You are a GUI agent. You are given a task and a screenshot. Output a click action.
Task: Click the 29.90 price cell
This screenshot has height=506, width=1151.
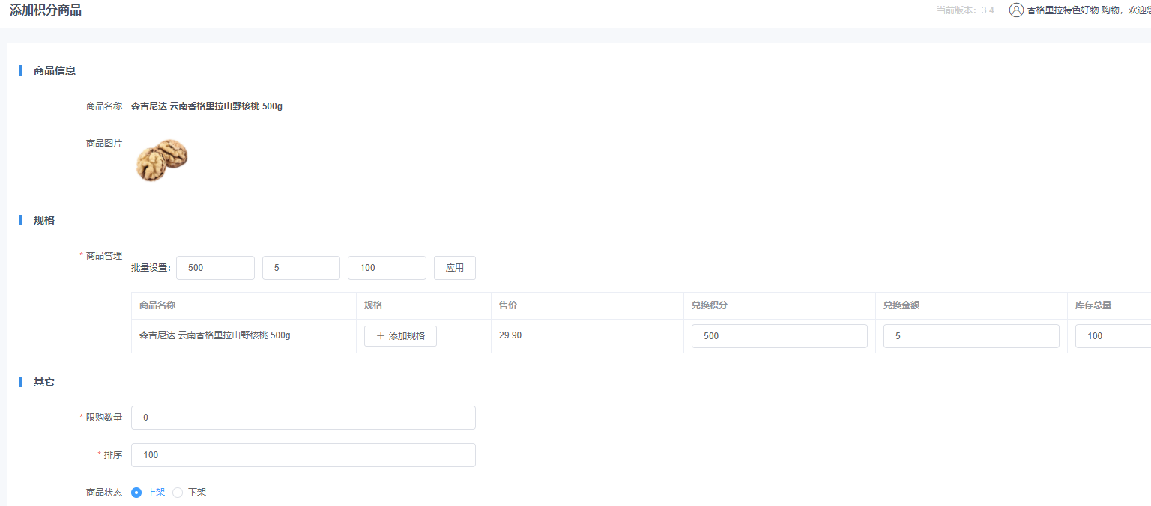click(510, 335)
